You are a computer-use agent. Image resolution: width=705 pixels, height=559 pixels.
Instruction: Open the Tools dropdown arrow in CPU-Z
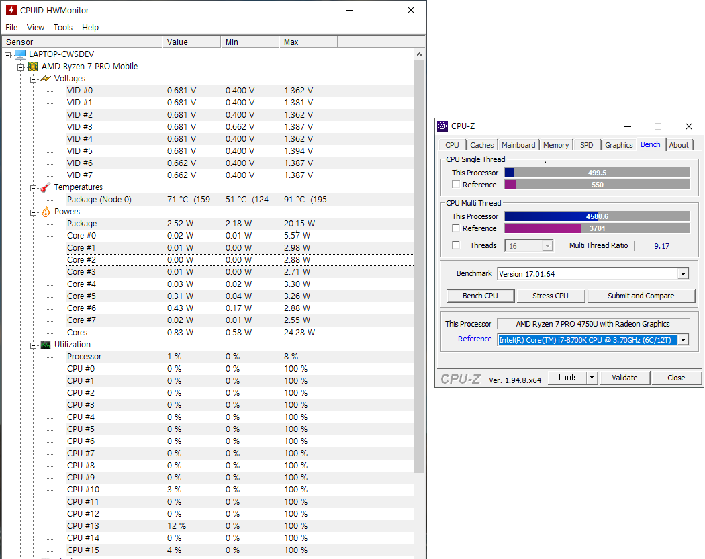[592, 377]
